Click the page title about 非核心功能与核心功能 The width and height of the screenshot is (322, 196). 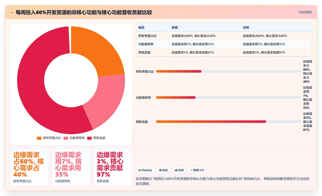pos(84,12)
